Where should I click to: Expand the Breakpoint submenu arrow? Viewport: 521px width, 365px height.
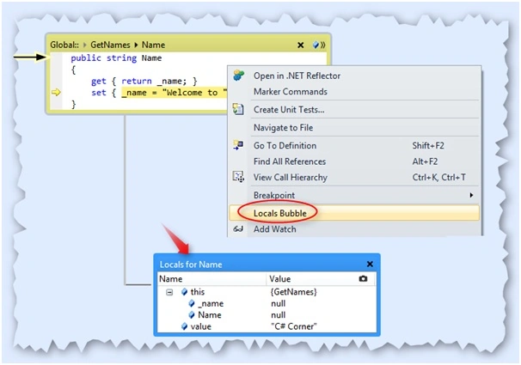pyautogui.click(x=471, y=195)
